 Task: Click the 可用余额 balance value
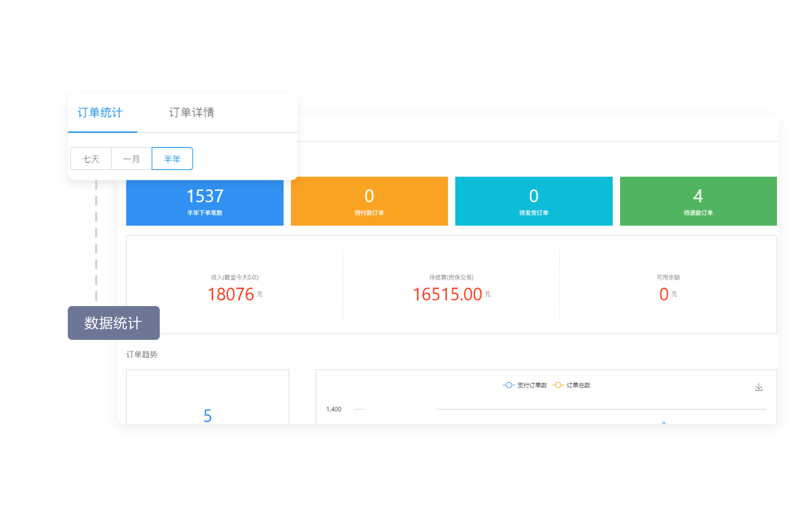coord(664,294)
